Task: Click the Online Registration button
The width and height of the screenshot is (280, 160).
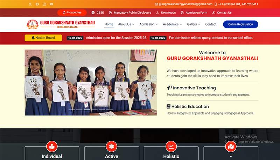Action: (x=240, y=24)
